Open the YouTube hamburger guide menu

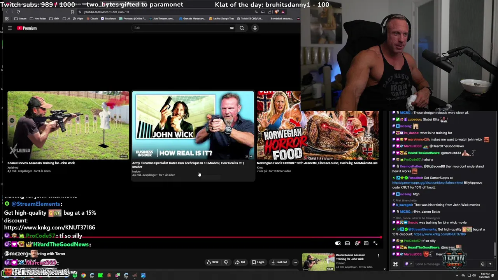(x=10, y=28)
